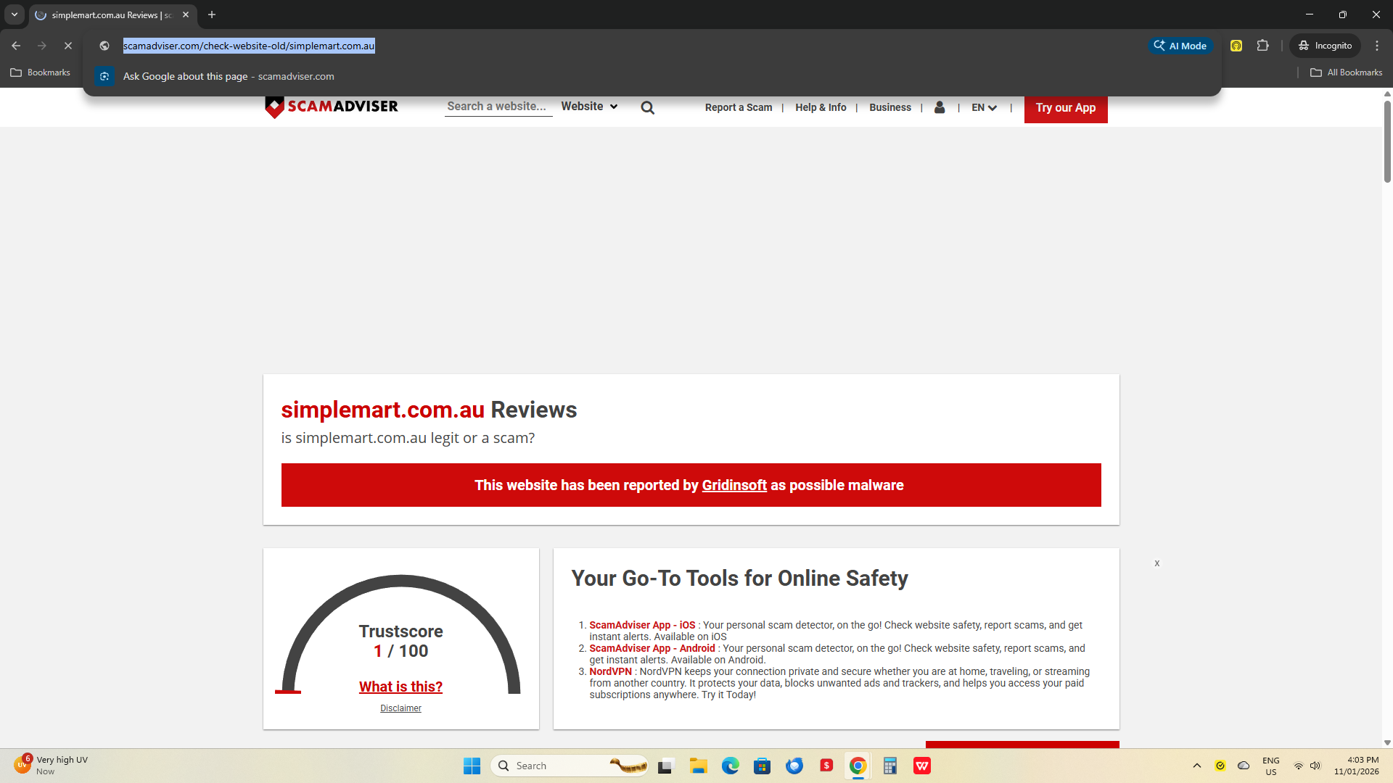This screenshot has width=1393, height=783.
Task: Open the red dollar-sign app in the taskbar
Action: tap(826, 766)
